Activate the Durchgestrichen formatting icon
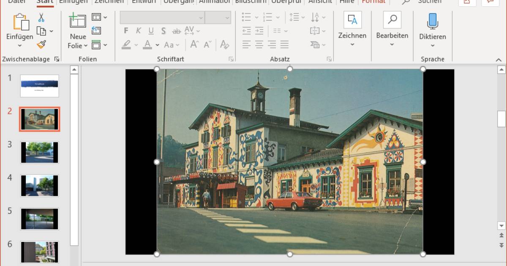Image resolution: width=507 pixels, height=266 pixels. (x=176, y=31)
